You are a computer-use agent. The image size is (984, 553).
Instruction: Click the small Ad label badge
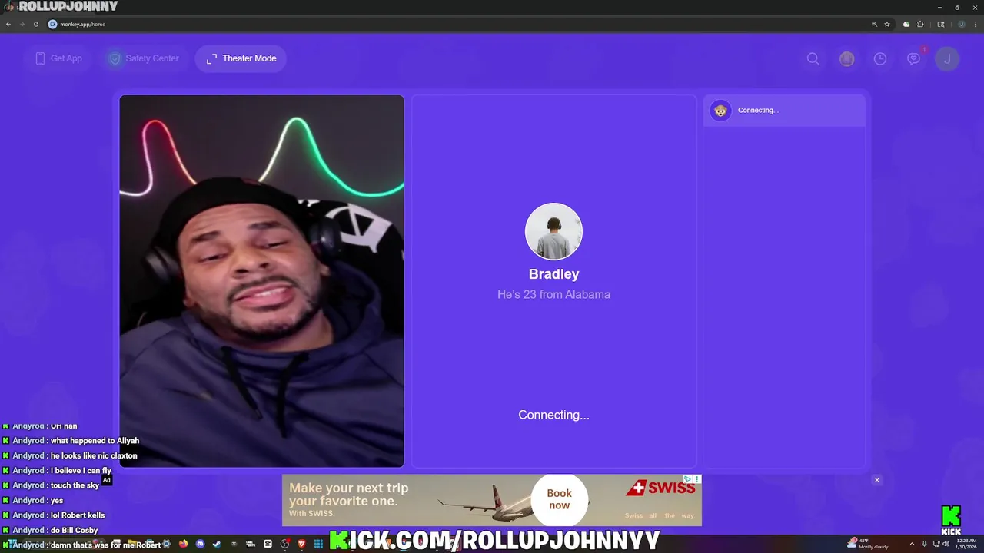pyautogui.click(x=107, y=480)
